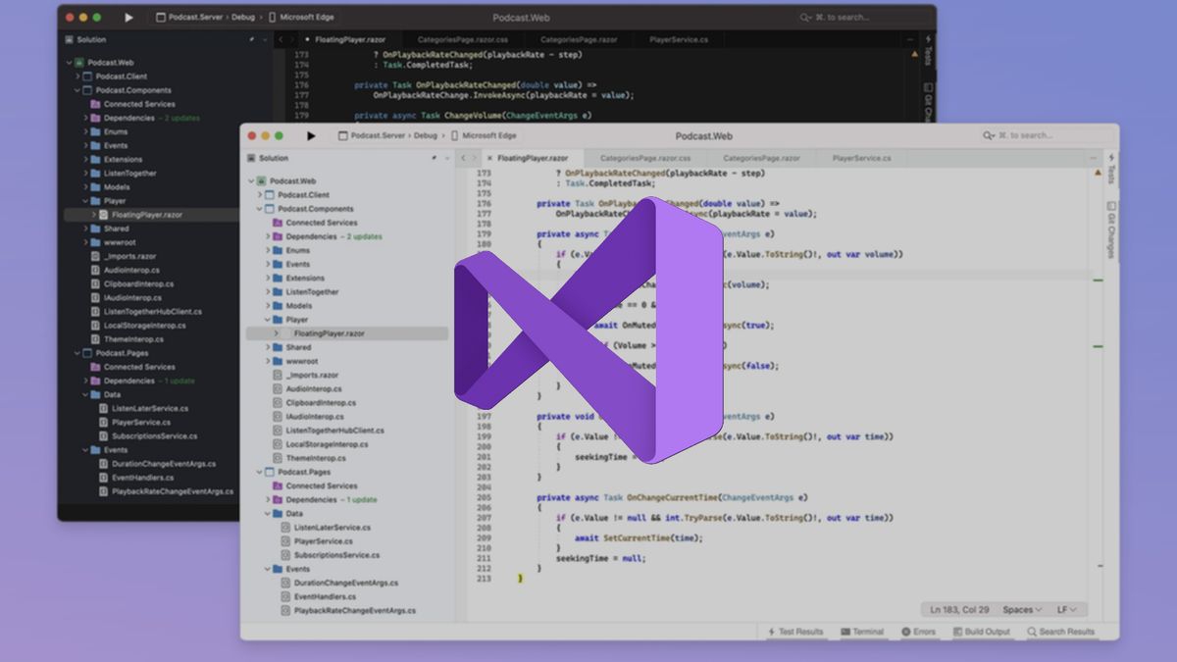Collapse the Player folder
Image resolution: width=1177 pixels, height=662 pixels.
266,319
